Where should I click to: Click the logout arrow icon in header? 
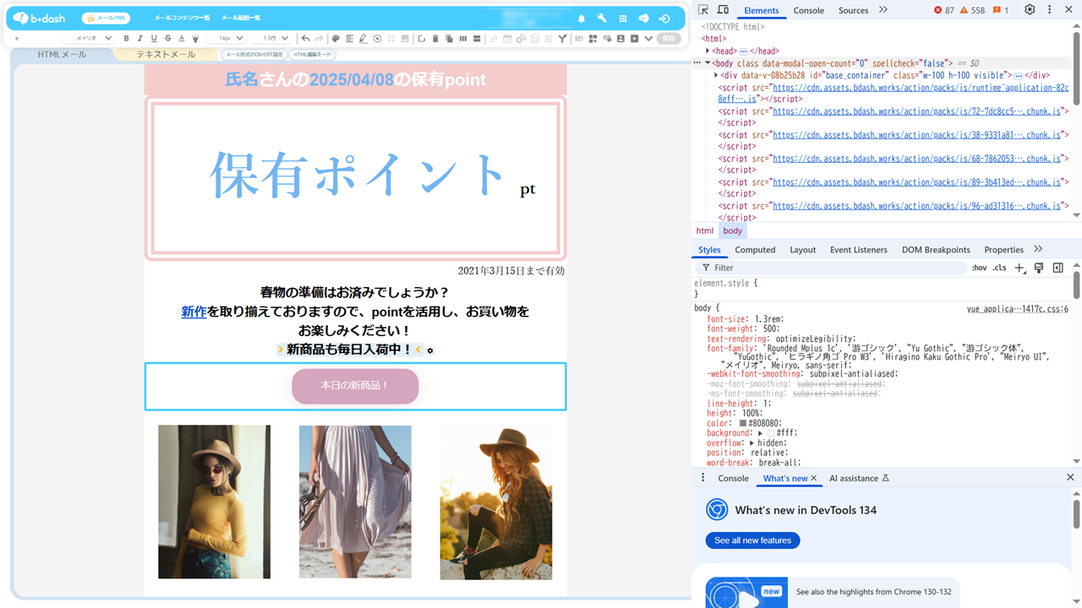click(x=664, y=19)
